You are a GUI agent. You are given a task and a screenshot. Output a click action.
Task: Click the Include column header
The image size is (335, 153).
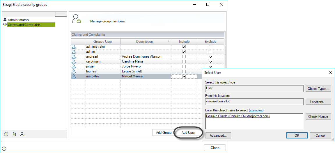click(184, 42)
